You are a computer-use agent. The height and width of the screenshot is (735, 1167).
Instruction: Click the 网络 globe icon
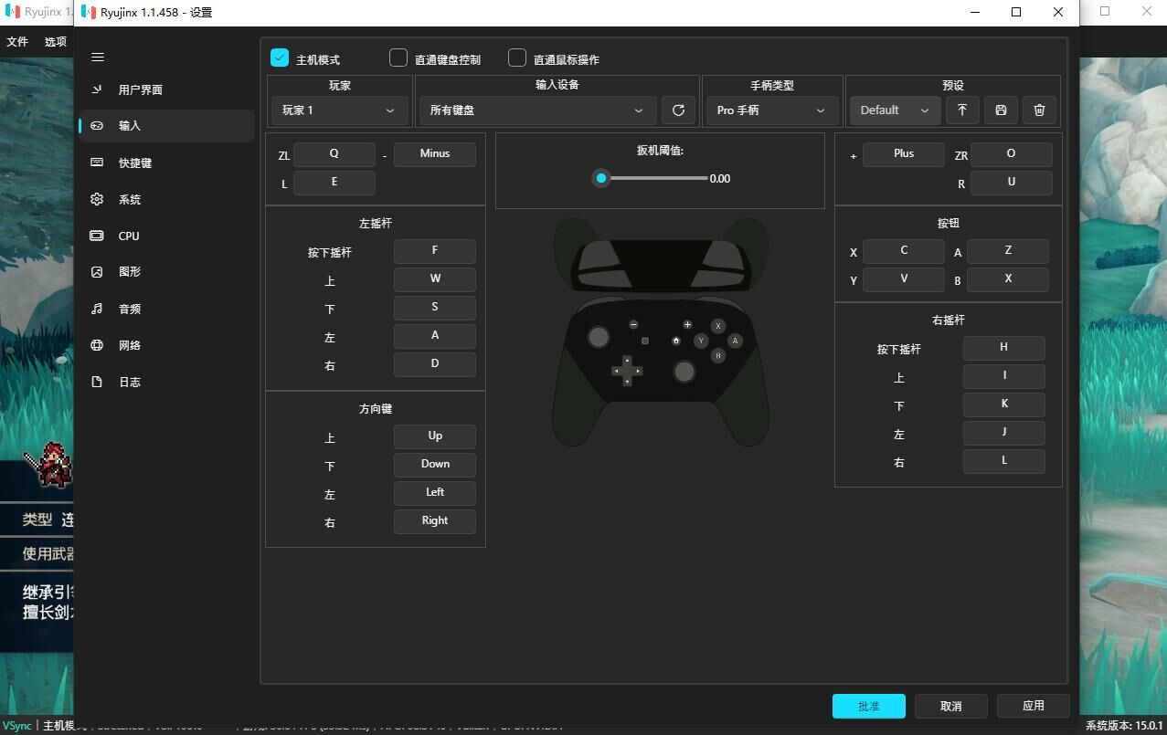coord(97,345)
